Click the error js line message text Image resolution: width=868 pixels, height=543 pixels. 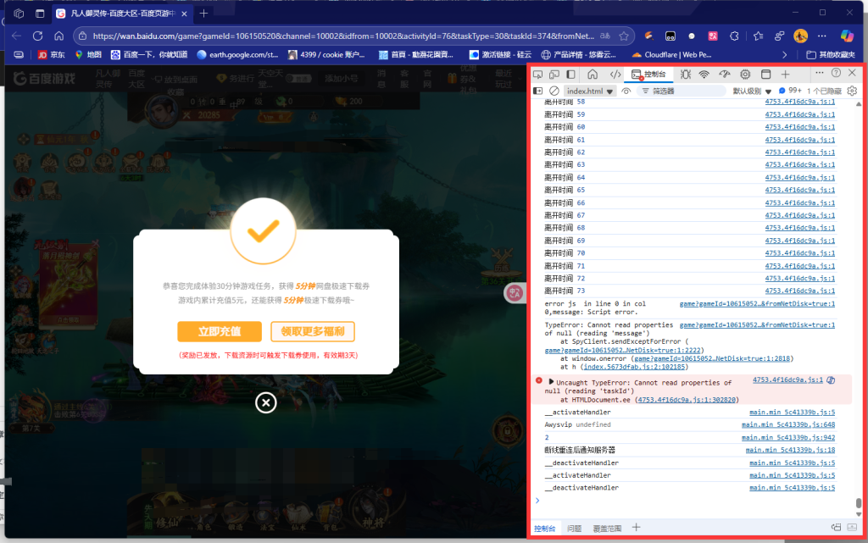coord(595,308)
